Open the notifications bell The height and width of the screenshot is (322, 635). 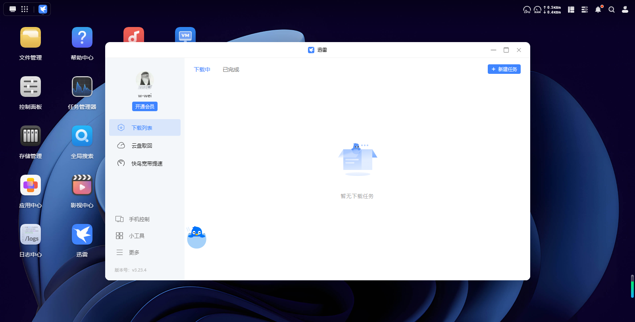coord(598,10)
